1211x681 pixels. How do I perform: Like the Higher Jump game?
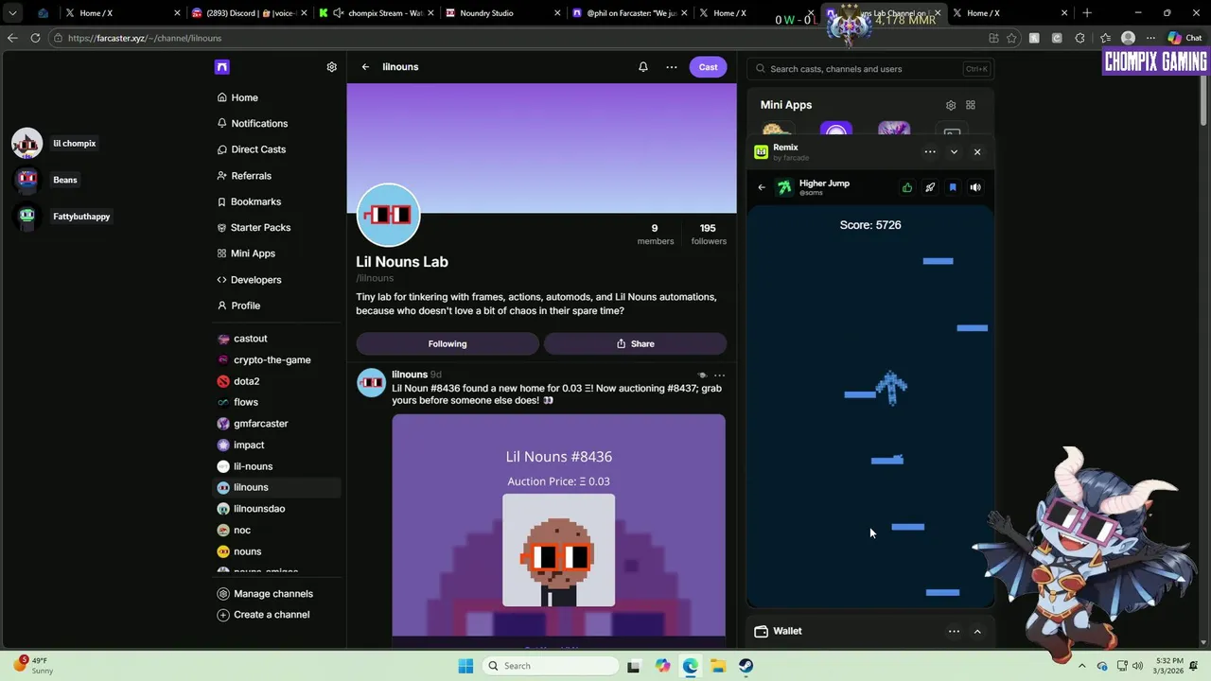pyautogui.click(x=907, y=187)
